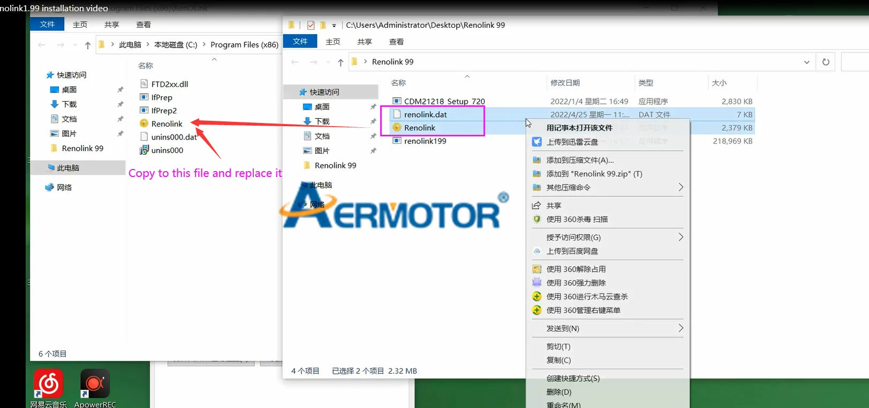Open Renolink 99 folder in left quick access
Image resolution: width=869 pixels, height=408 pixels.
tap(82, 148)
